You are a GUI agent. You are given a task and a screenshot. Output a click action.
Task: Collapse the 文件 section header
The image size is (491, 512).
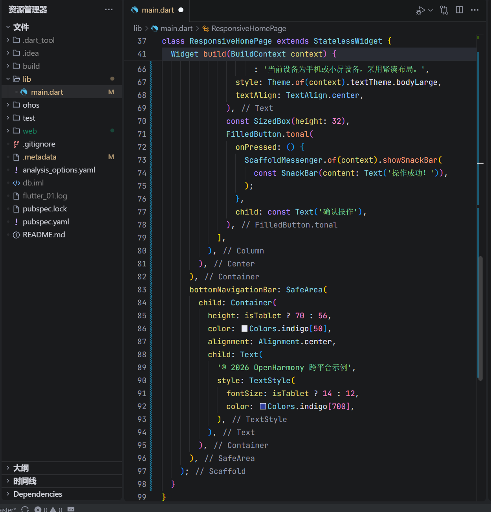tap(62, 27)
